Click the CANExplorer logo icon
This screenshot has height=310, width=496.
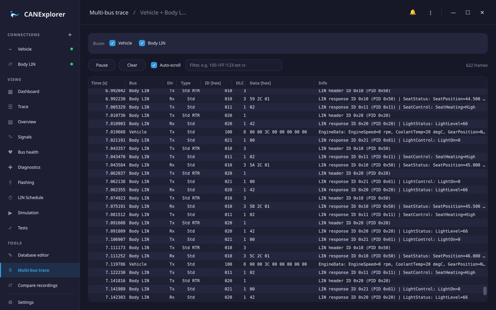click(14, 14)
